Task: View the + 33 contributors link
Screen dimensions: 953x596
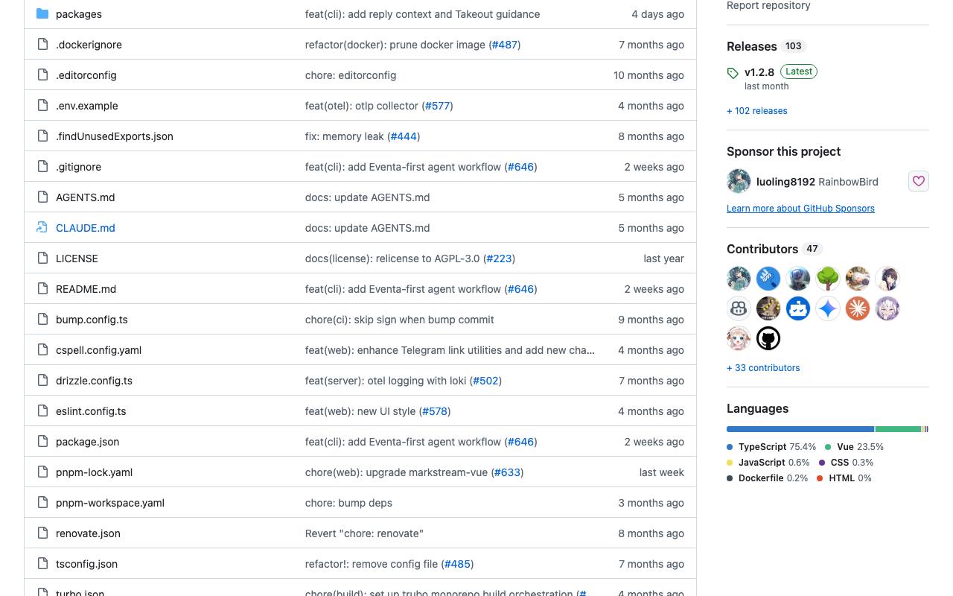Action: [x=763, y=368]
